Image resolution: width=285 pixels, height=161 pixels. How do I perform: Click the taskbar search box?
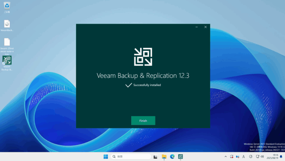tap(131, 157)
